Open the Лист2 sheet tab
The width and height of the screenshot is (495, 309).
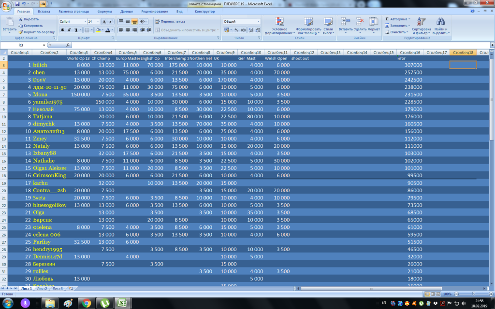pos(42,288)
